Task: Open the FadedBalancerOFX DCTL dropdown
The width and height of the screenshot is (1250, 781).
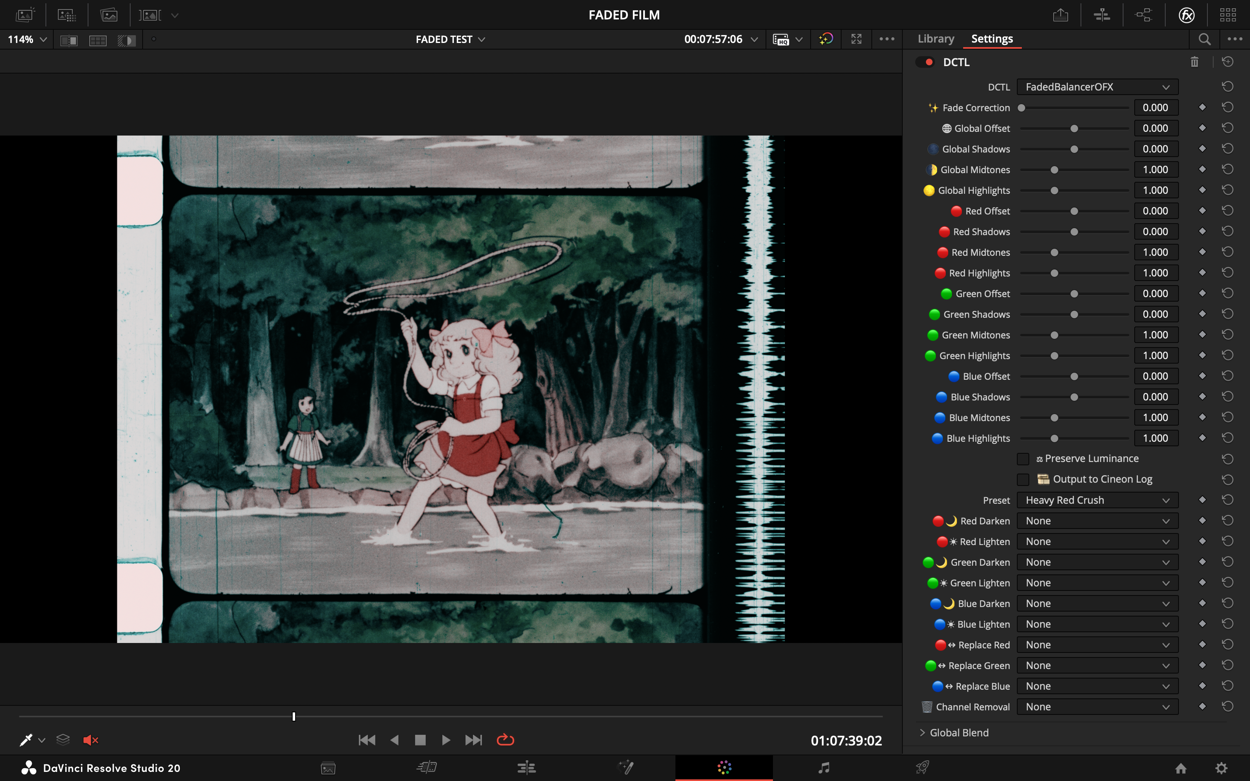Action: (x=1097, y=87)
